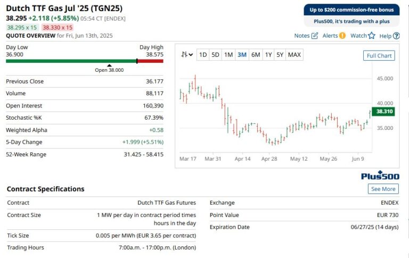Screen dimensions: 409x258
Task: Select the 1M chart period
Action: (x=228, y=55)
